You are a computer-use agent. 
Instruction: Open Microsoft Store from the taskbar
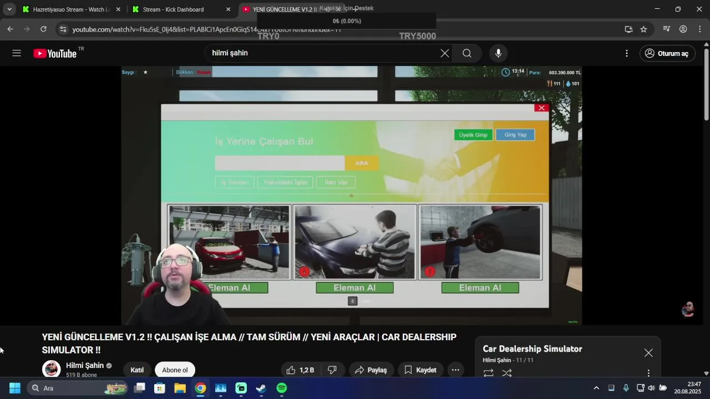click(160, 388)
